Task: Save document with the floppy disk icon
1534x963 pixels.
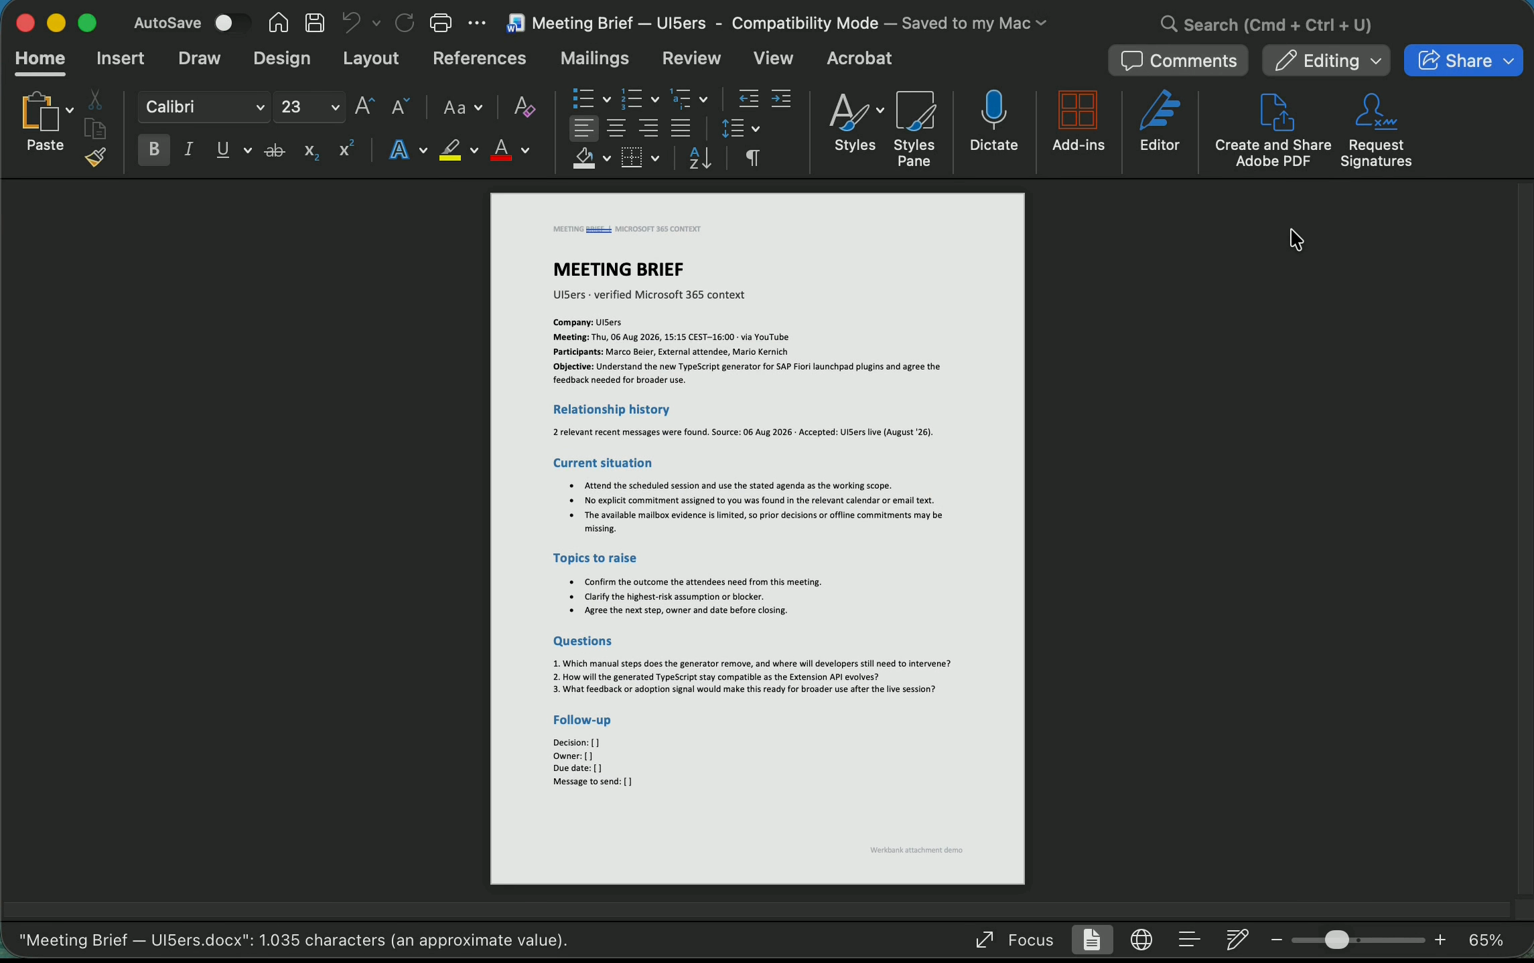Action: (315, 23)
